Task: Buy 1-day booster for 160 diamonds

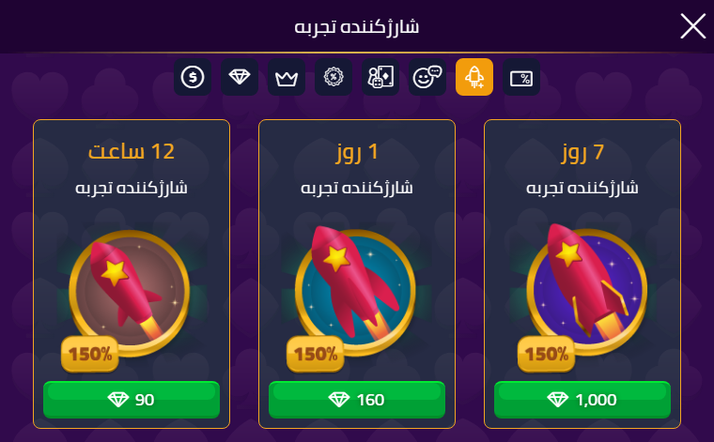Action: coord(357,400)
